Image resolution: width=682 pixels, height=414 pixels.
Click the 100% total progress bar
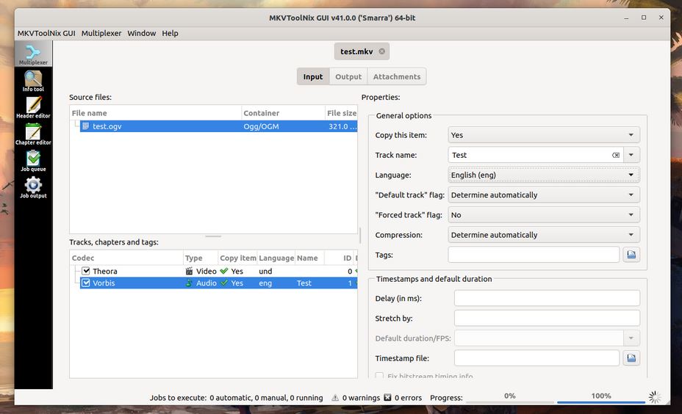601,396
